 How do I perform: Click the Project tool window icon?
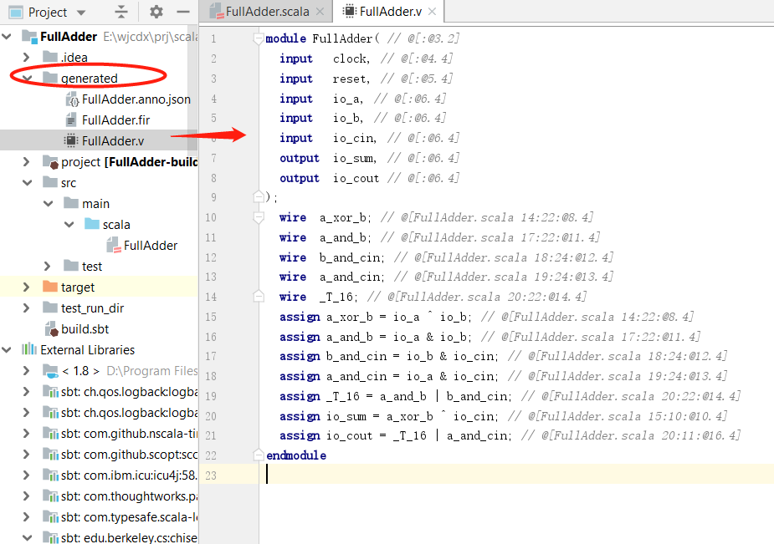coord(16,12)
